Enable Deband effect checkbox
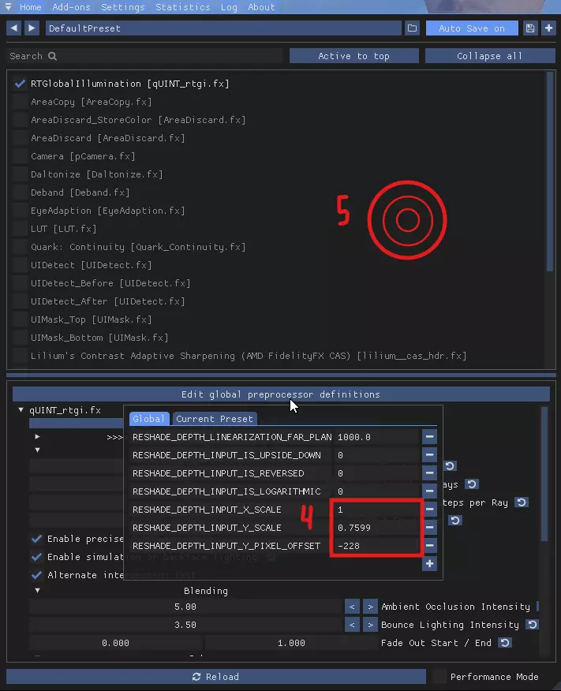This screenshot has width=561, height=691. tap(20, 192)
